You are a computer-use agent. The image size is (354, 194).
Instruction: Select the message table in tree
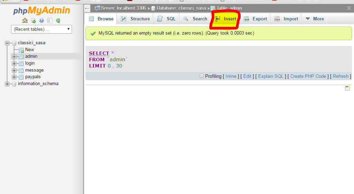[x=34, y=71]
